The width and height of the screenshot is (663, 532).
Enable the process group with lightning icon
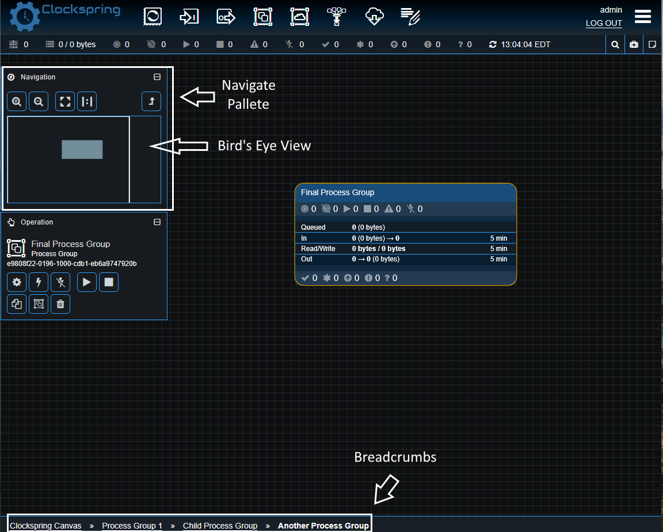tap(39, 282)
